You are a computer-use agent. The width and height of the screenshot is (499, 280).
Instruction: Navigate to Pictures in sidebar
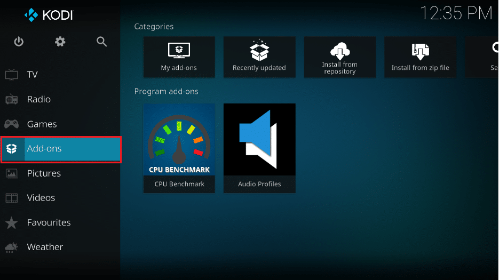(x=44, y=173)
